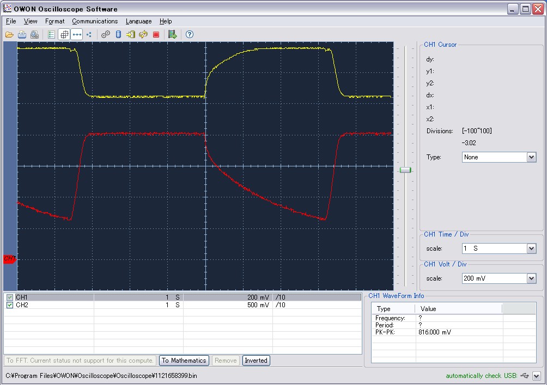Click the red stop button icon
Screen dimensions: 547x385
[x=156, y=34]
